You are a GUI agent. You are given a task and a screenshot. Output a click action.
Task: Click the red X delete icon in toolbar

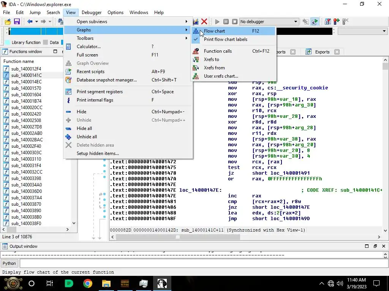[204, 22]
